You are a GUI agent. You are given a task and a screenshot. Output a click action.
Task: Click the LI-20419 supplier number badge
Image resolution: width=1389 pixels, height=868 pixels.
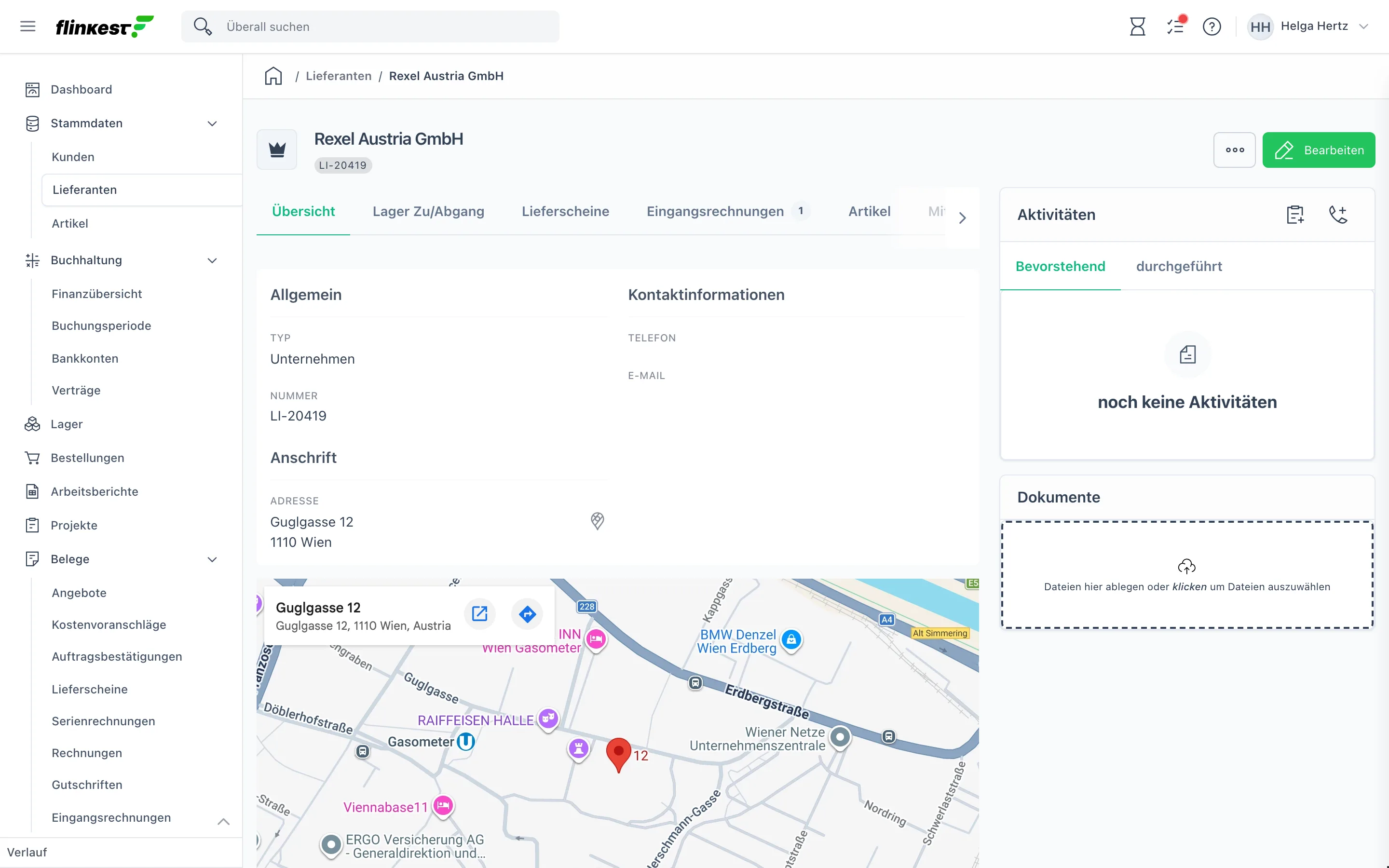(x=342, y=165)
